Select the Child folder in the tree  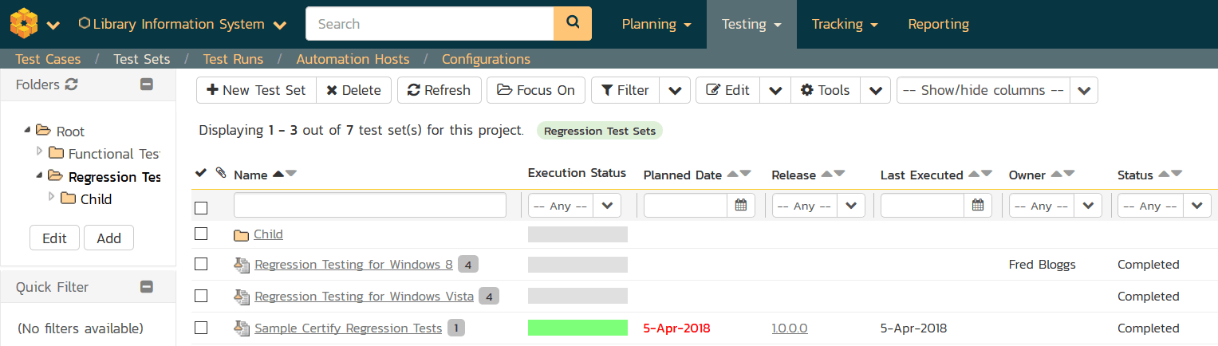click(x=96, y=199)
